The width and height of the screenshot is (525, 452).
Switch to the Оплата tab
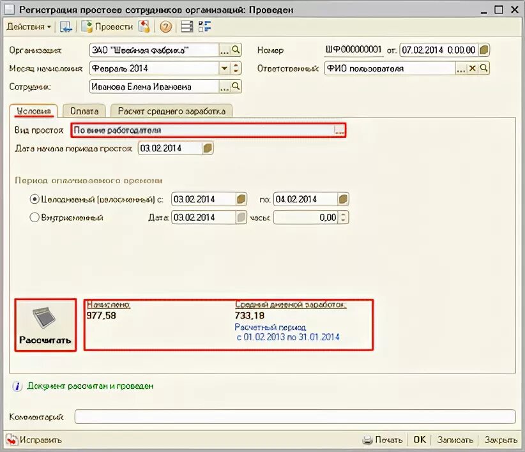click(84, 111)
